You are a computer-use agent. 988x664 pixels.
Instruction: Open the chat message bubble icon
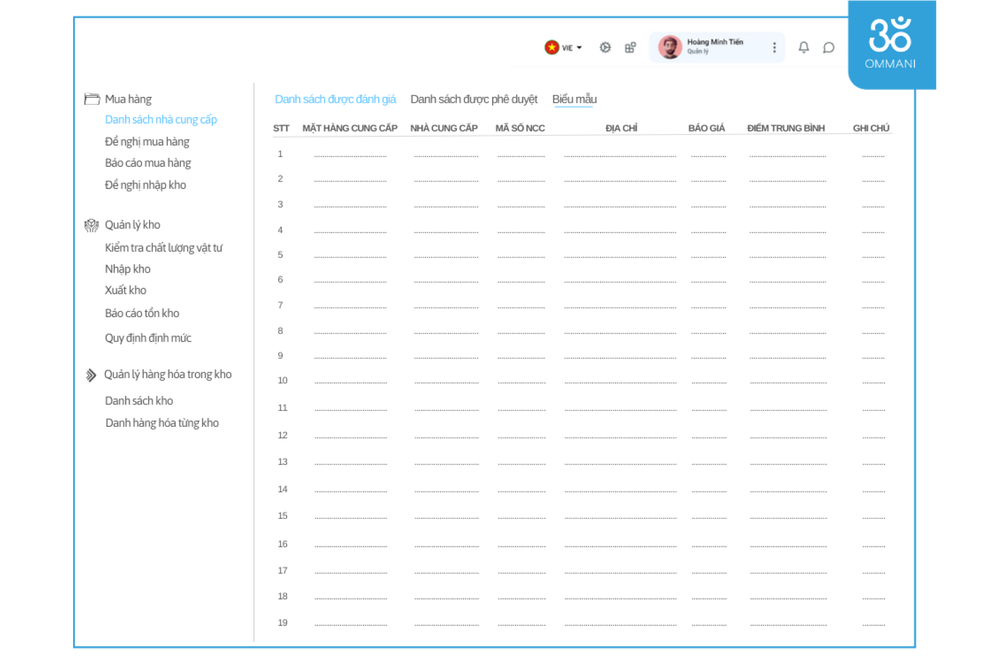[x=829, y=48]
